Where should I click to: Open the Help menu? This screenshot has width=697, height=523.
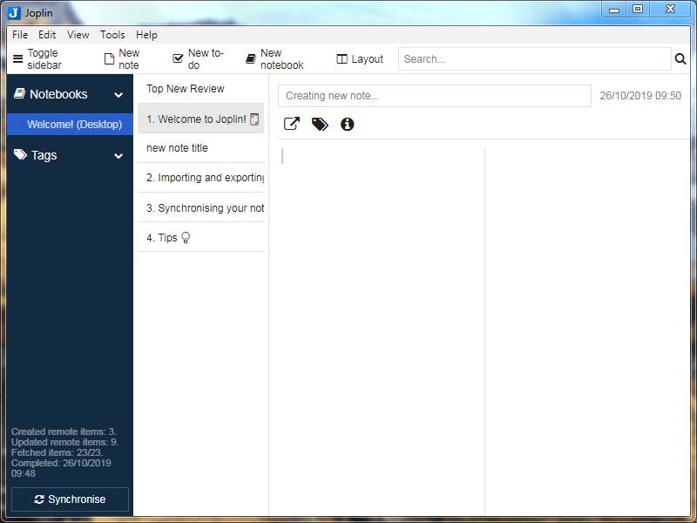point(146,35)
